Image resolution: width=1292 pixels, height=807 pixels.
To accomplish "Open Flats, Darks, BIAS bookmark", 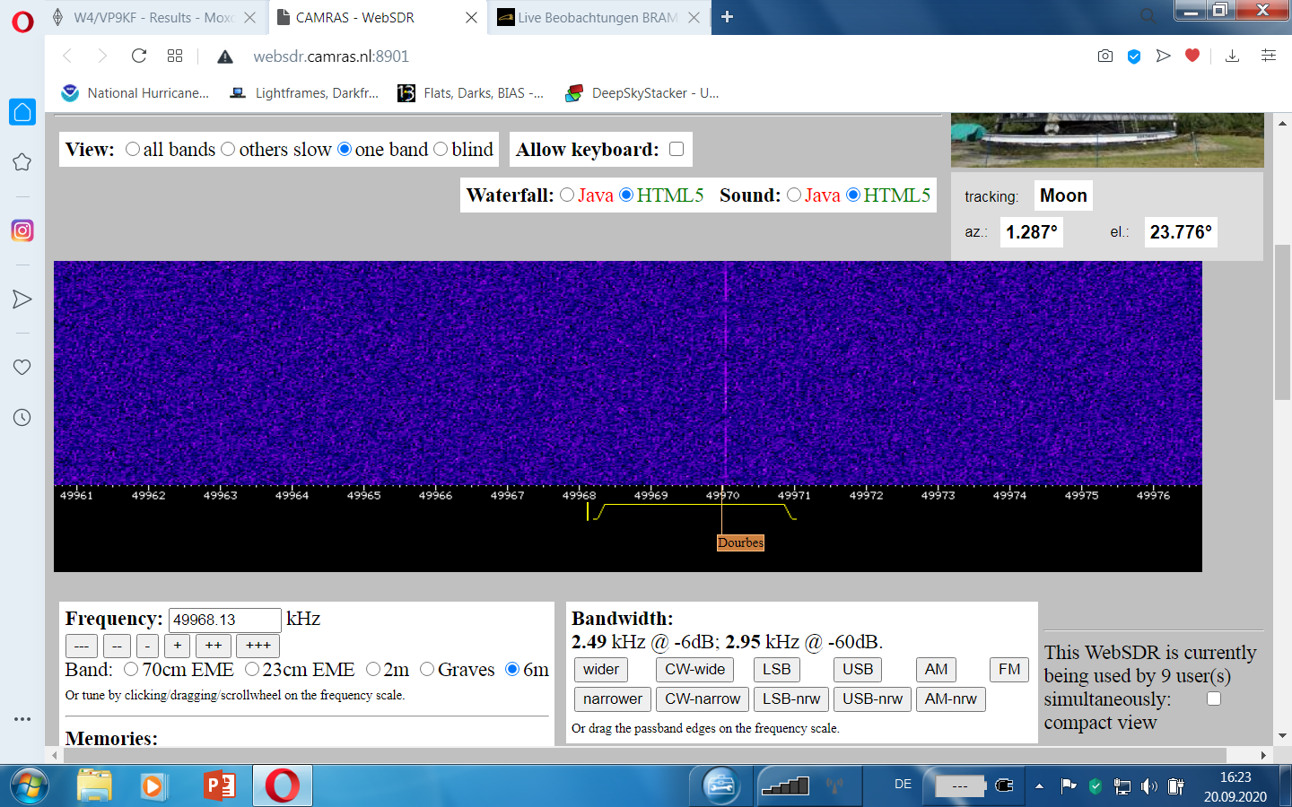I will coord(471,93).
